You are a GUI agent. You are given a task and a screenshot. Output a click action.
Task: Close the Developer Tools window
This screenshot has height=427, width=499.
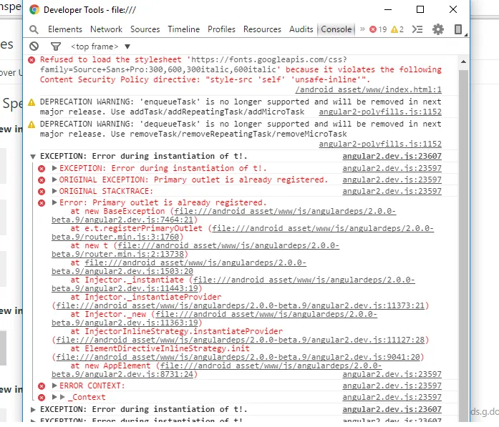click(x=453, y=9)
